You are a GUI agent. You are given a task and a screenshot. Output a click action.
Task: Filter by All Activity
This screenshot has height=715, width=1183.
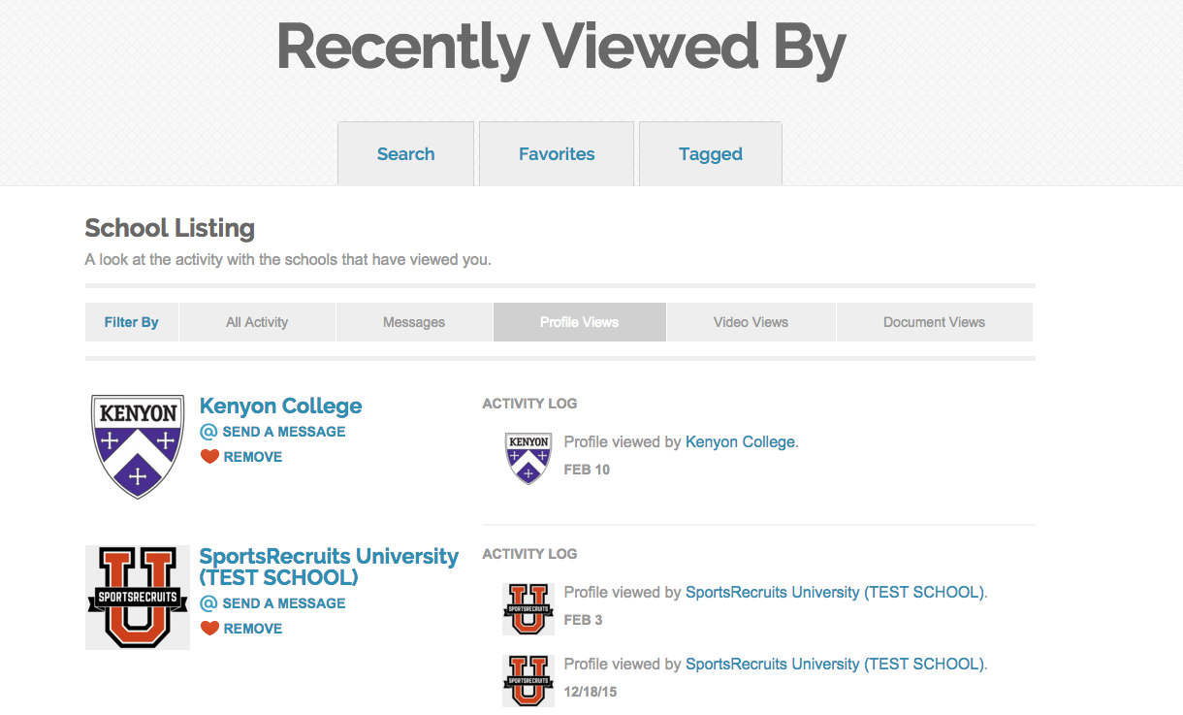pyautogui.click(x=257, y=322)
